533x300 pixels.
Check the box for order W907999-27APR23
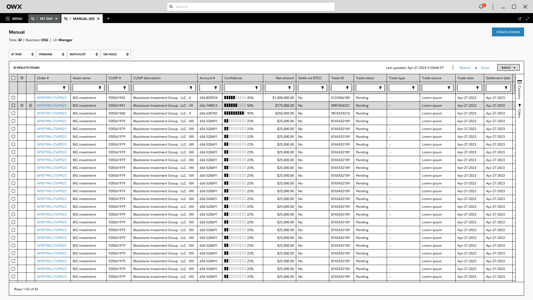pyautogui.click(x=13, y=98)
